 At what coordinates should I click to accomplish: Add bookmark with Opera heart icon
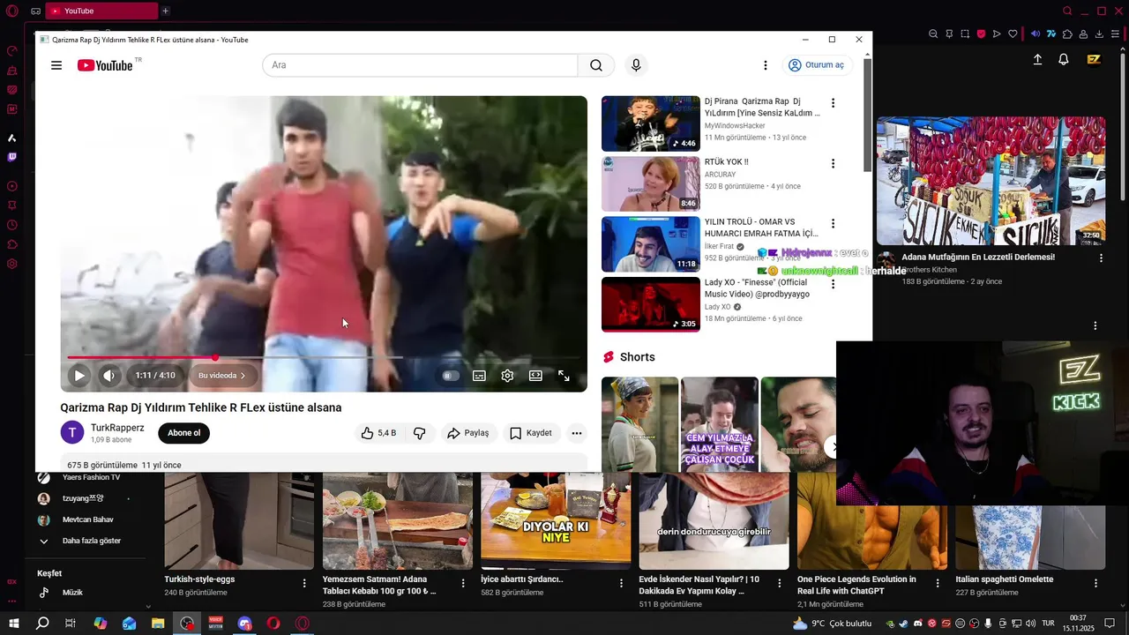click(1013, 34)
